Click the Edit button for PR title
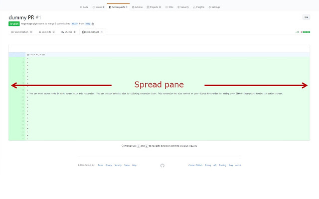Screen dimensions: 319x199 coord(306,17)
